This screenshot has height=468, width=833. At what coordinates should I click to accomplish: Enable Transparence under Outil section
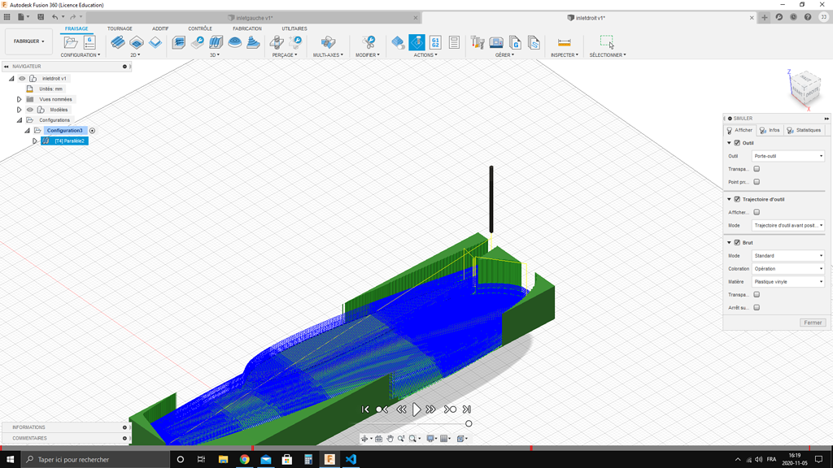pyautogui.click(x=756, y=168)
